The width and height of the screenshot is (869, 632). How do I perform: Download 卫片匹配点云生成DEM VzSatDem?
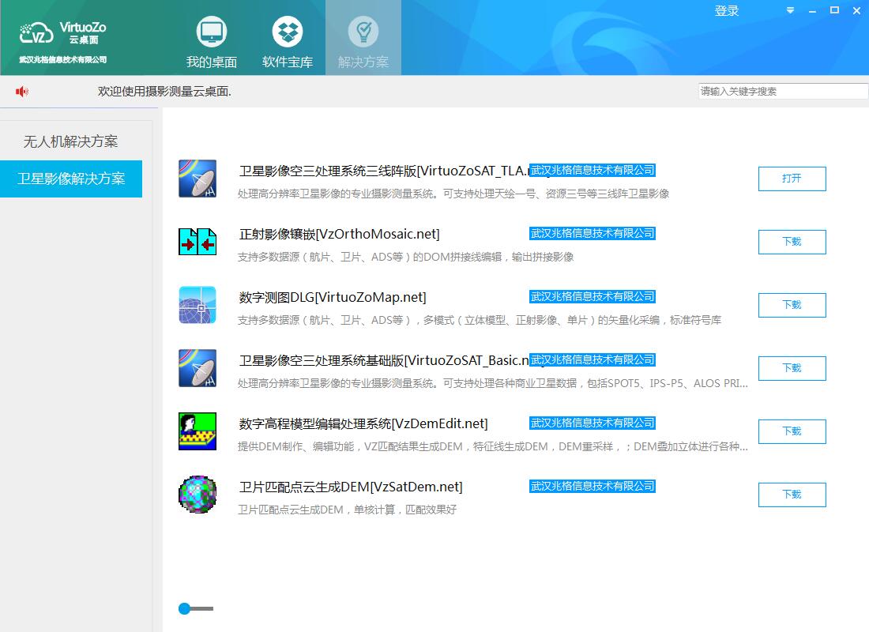pos(792,495)
